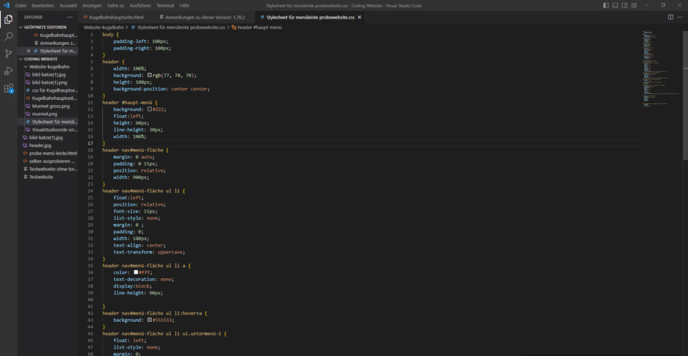Open the Search view in activity bar
This screenshot has width=688, height=356.
click(9, 36)
